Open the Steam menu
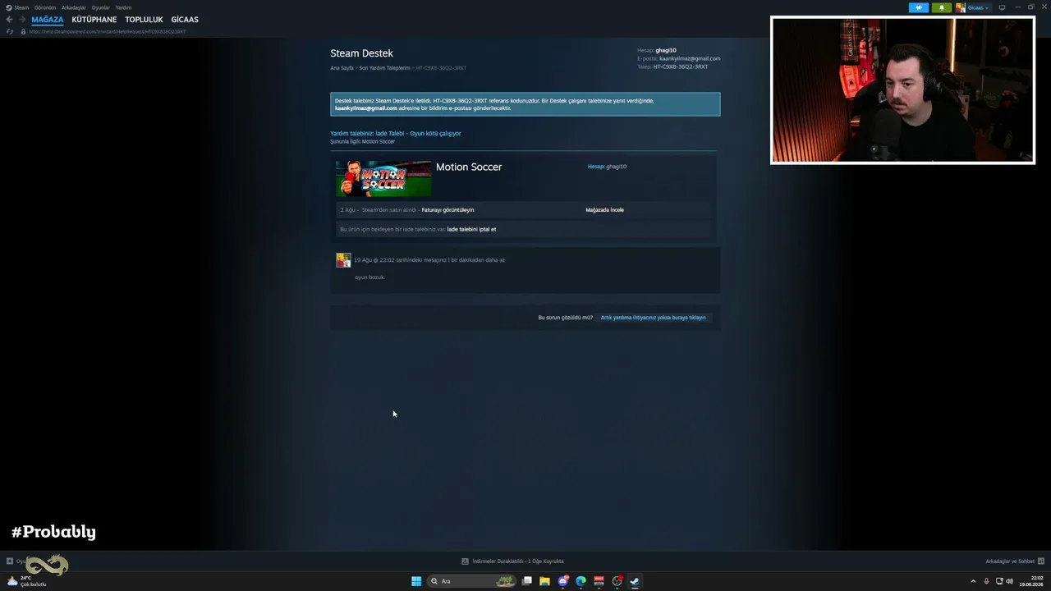The width and height of the screenshot is (1051, 591). pos(21,7)
